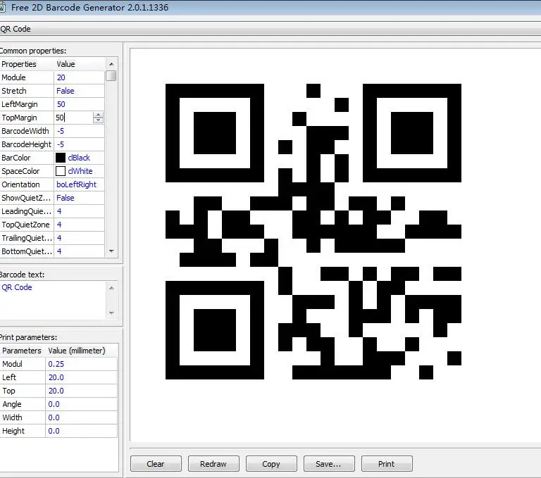Image resolution: width=541 pixels, height=478 pixels.
Task: Select the Left print value 20.0
Action: (56, 377)
